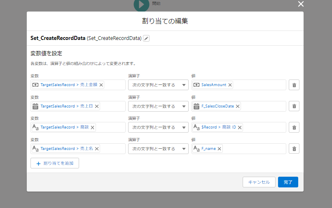Delete the 売上日 assignment row
Viewport: 332px width, 208px height.
[294, 106]
